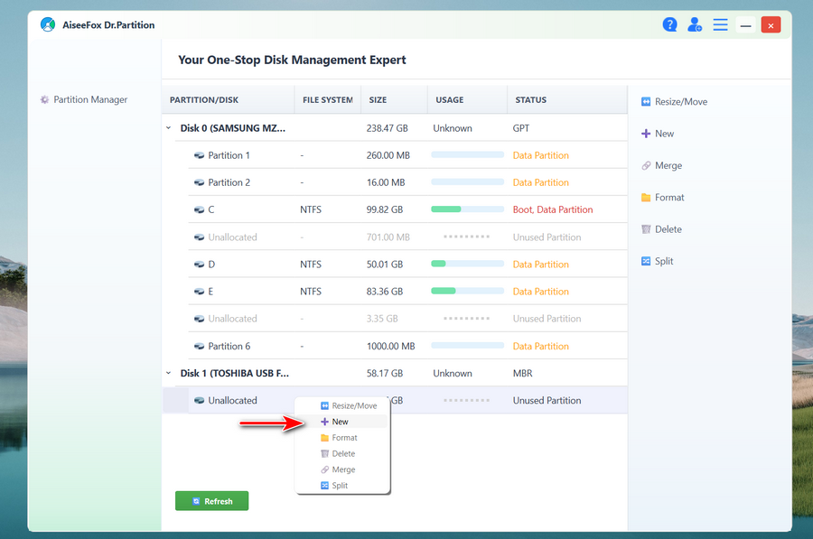Click the plus icon for New in right panel

point(646,134)
